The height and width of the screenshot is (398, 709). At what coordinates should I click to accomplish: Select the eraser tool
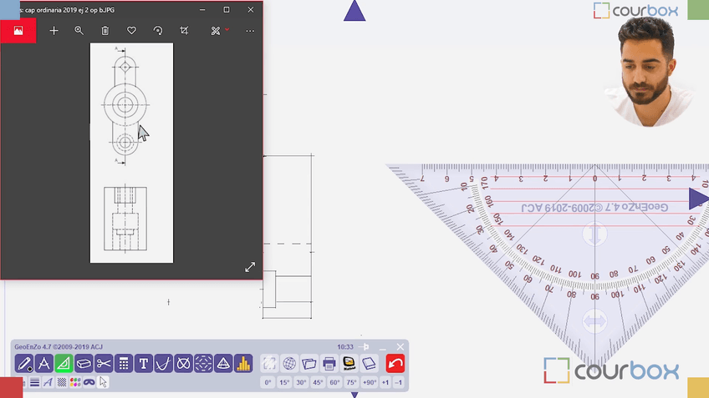click(84, 364)
